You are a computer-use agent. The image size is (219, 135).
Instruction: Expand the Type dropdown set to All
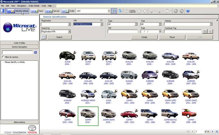click(x=136, y=24)
